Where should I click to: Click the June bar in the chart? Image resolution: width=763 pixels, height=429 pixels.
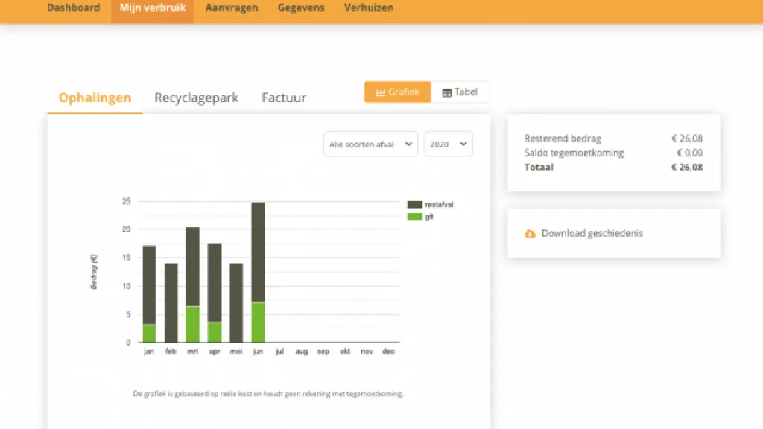pos(258,253)
